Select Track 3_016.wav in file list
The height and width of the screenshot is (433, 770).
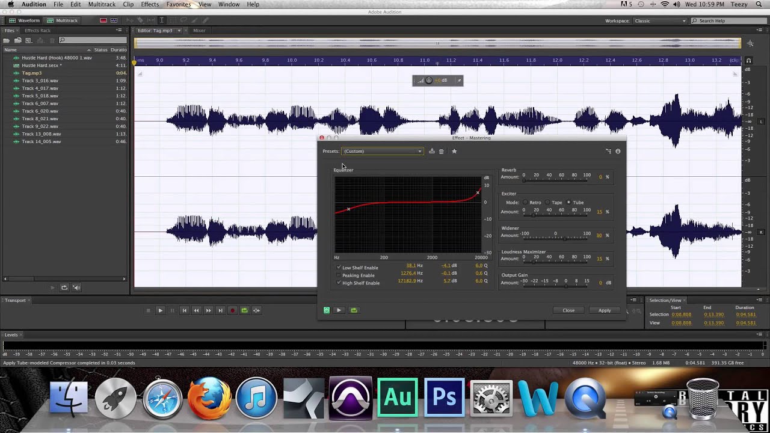click(x=40, y=81)
